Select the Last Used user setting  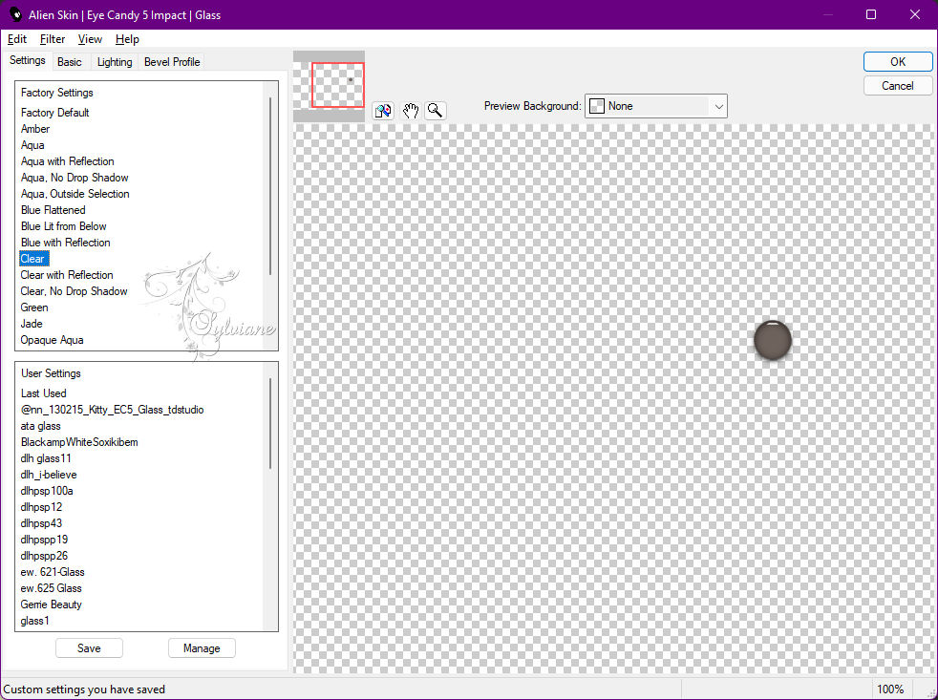tap(43, 393)
